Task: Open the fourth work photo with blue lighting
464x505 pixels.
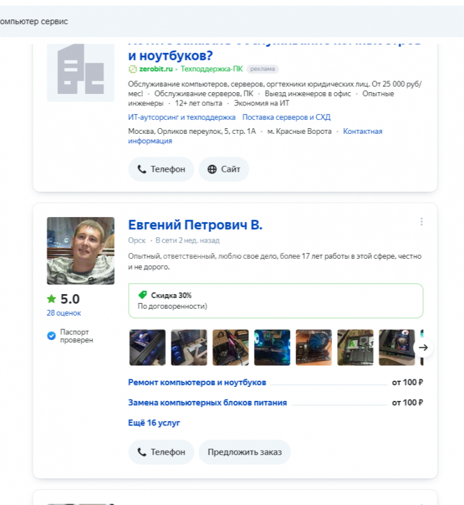Action: click(272, 348)
